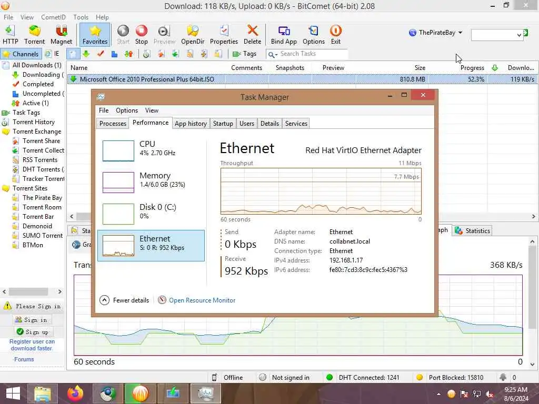Screen dimensions: 539x404
Task: Click the Tags toolbar button
Action: coord(244,54)
